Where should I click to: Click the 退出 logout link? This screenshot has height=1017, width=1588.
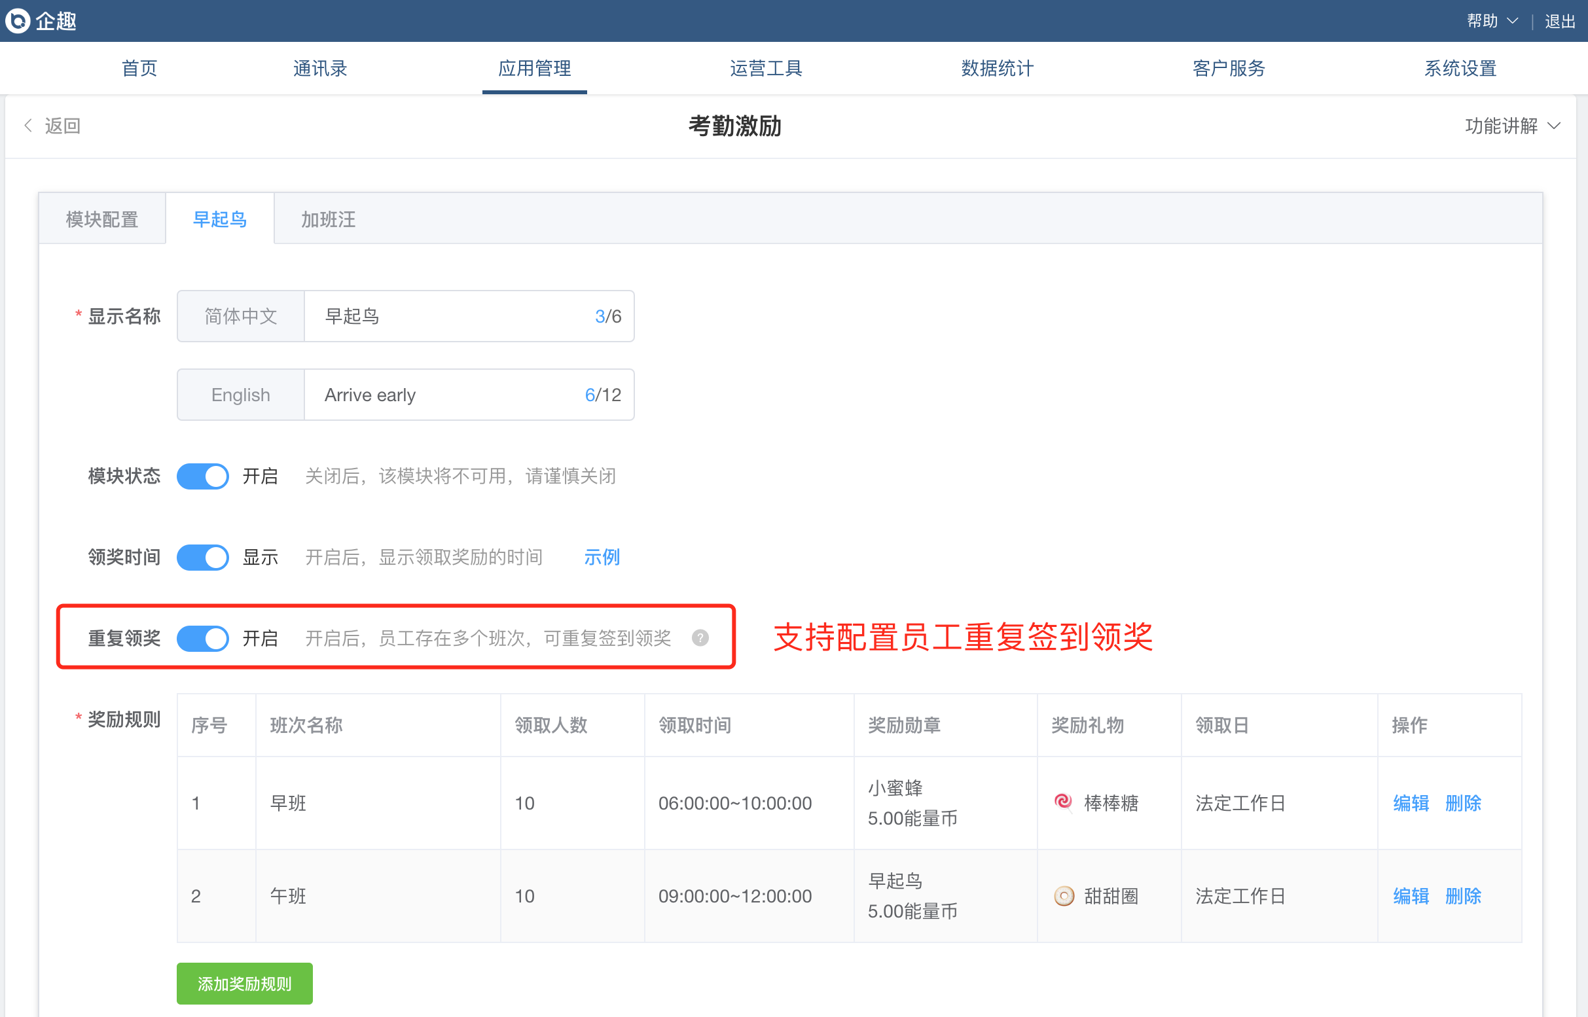click(x=1560, y=21)
